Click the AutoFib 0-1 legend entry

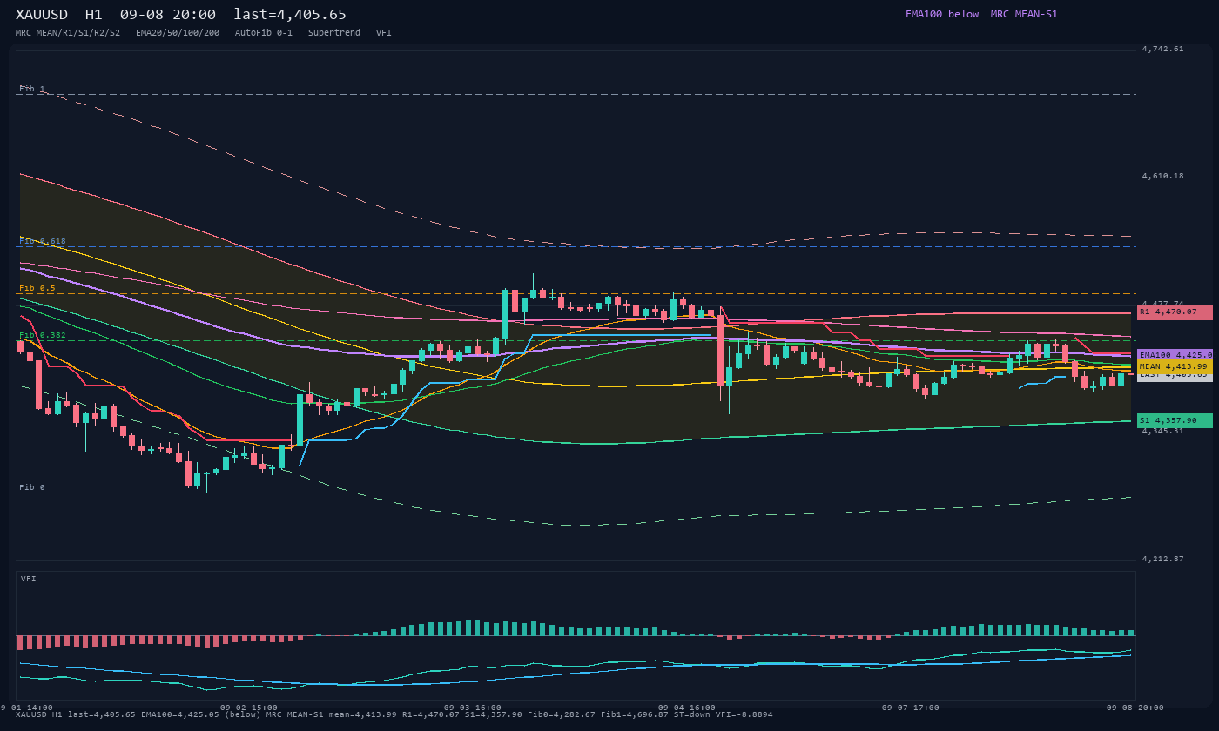(x=264, y=32)
